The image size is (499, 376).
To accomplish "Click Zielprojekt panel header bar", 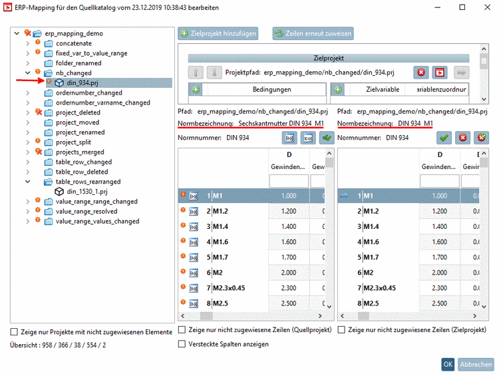I will pyautogui.click(x=329, y=59).
